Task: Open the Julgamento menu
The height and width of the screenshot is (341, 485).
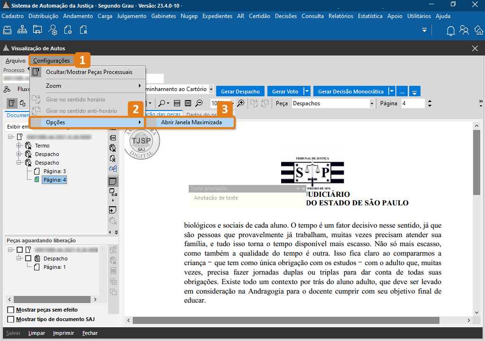Action: pos(132,16)
